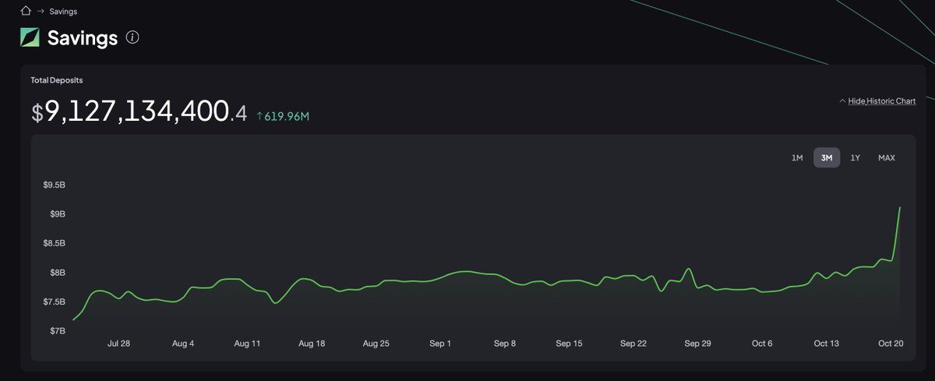Click the Jul 28 date label
The width and height of the screenshot is (935, 381).
[x=118, y=344]
